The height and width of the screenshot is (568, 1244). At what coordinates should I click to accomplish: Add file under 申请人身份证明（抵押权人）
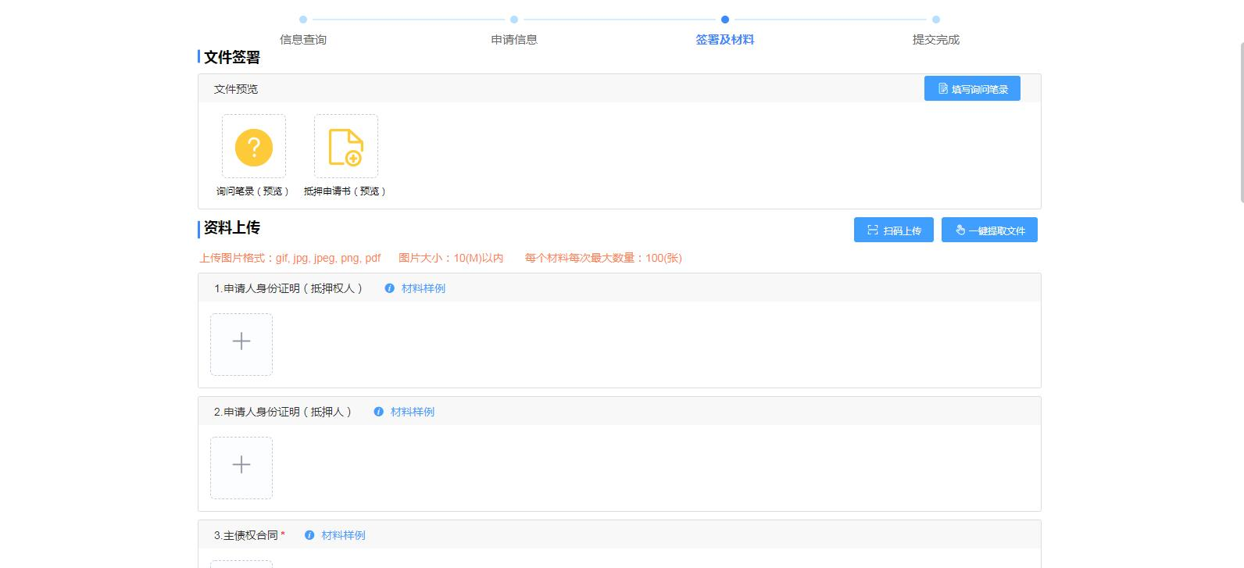point(241,345)
